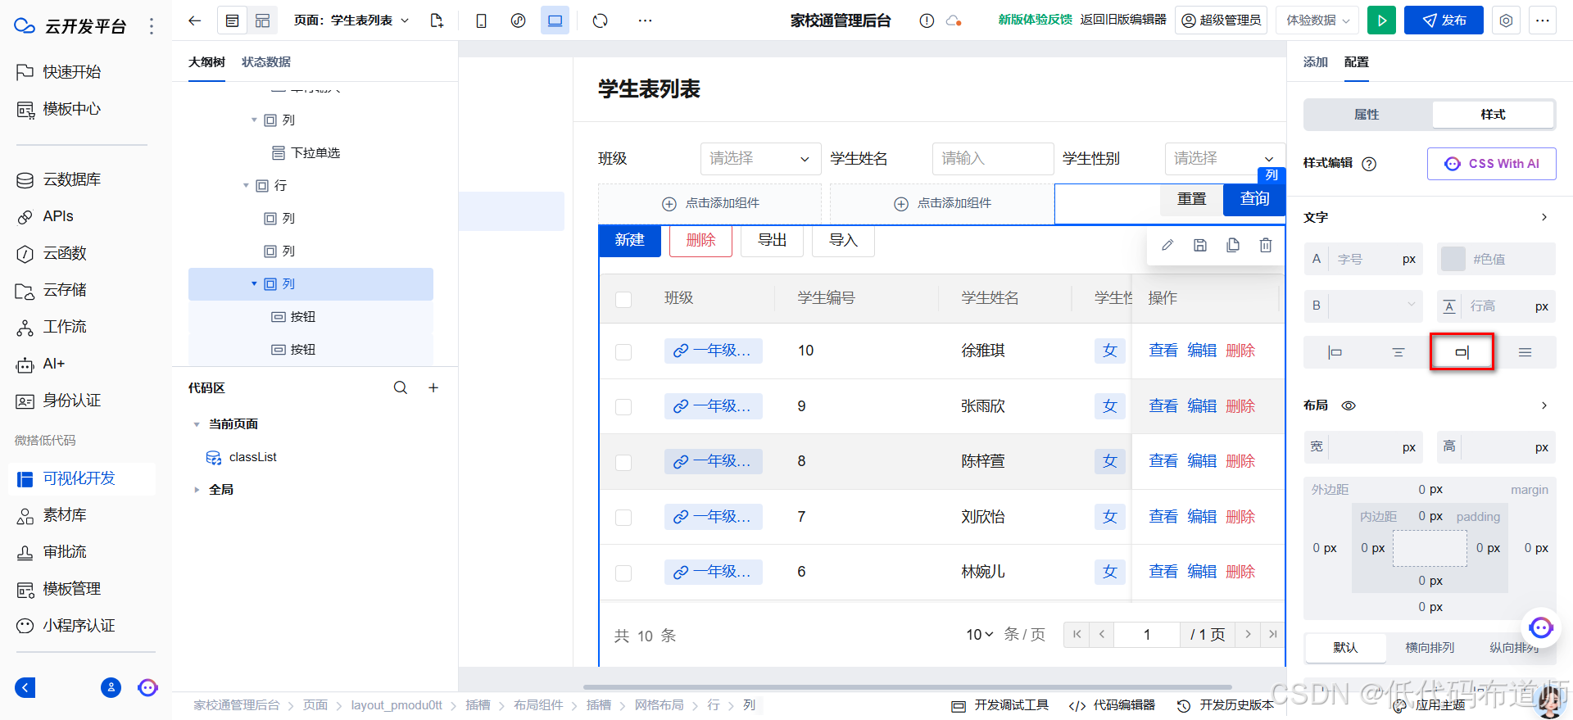Viewport: 1573px width, 720px height.
Task: Open the floating AI assistant bubble
Action: (1541, 627)
